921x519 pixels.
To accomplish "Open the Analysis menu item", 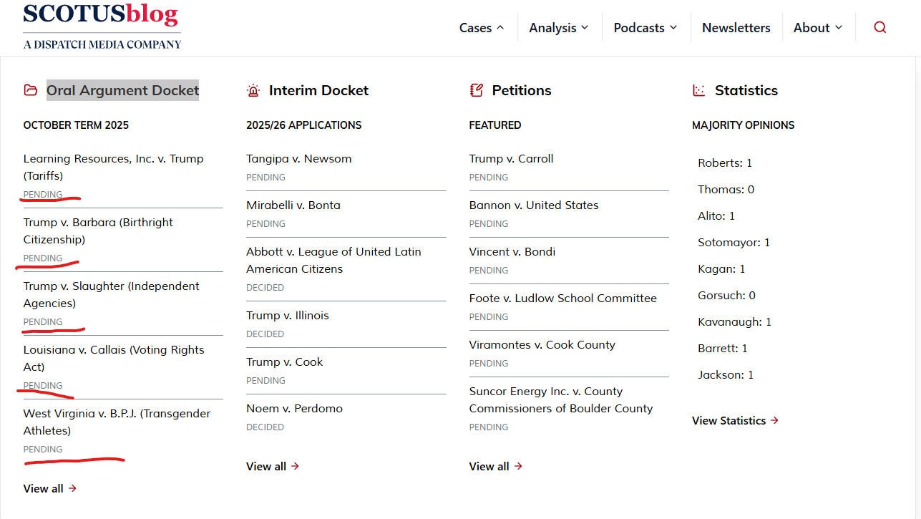I will tap(552, 28).
